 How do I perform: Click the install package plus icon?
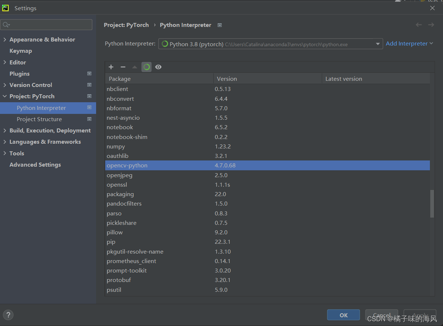tap(111, 67)
